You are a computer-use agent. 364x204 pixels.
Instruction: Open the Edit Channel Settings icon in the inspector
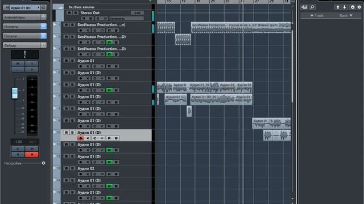click(43, 7)
